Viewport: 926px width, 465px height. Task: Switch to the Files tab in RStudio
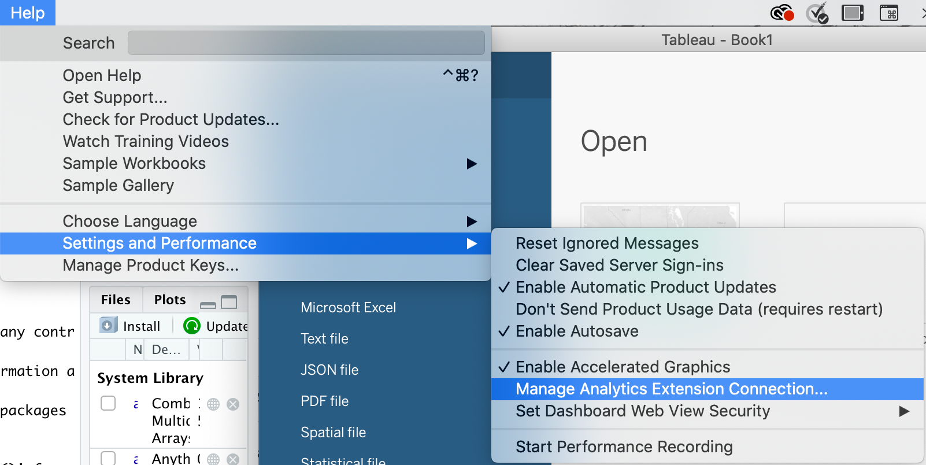[116, 300]
